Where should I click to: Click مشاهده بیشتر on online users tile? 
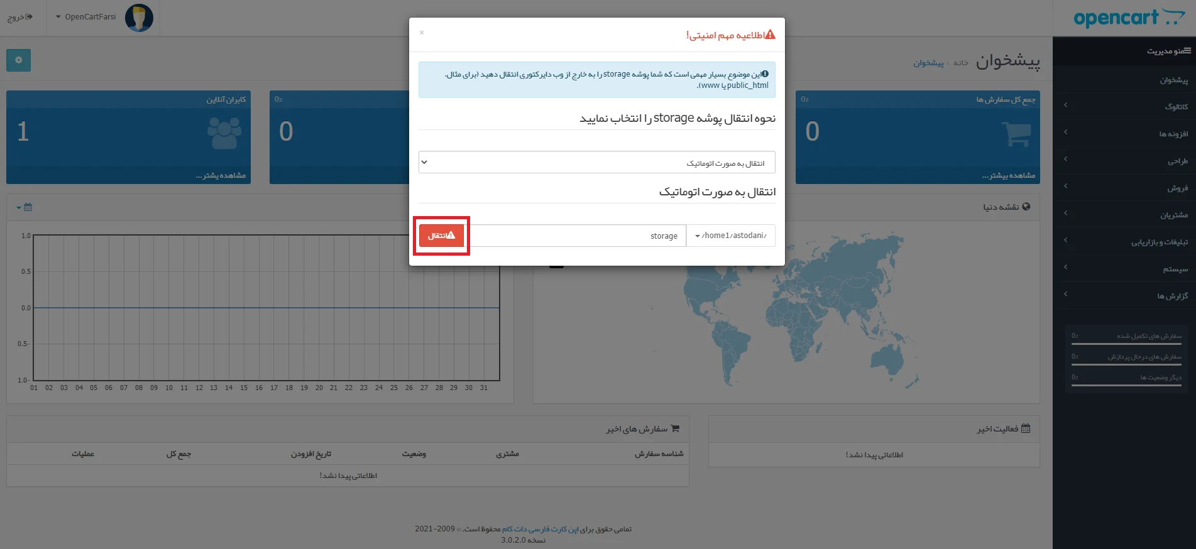coord(221,175)
